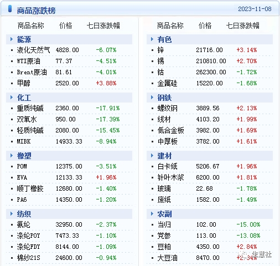
Task: Select PA6 commodity name
Action: tap(22, 199)
